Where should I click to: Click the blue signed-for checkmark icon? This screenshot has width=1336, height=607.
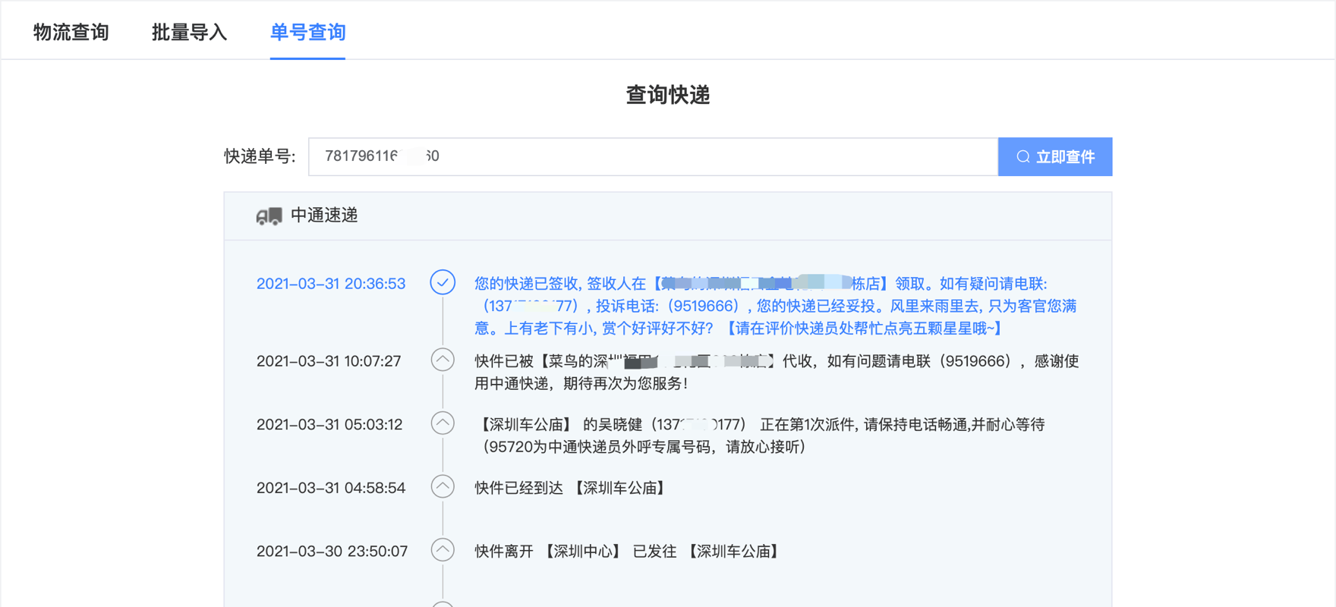coord(443,282)
